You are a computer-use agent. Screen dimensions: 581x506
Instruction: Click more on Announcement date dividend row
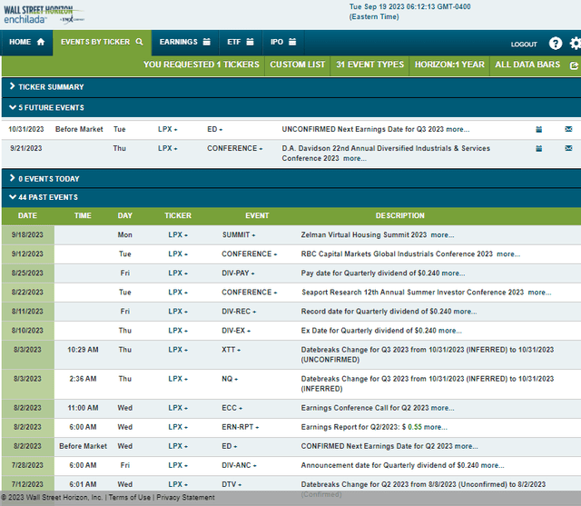tap(492, 465)
